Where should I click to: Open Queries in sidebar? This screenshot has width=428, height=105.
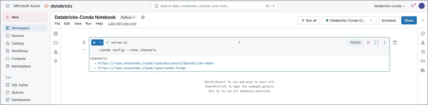pyautogui.click(x=25, y=92)
